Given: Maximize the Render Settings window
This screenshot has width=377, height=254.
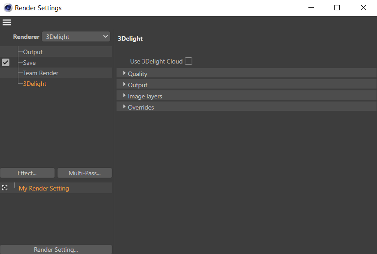Looking at the screenshot, I should coord(337,8).
